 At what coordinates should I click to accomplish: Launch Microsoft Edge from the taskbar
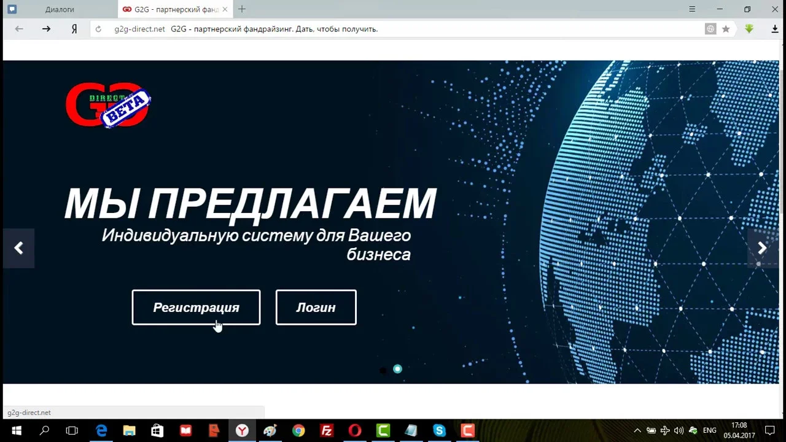coord(101,430)
